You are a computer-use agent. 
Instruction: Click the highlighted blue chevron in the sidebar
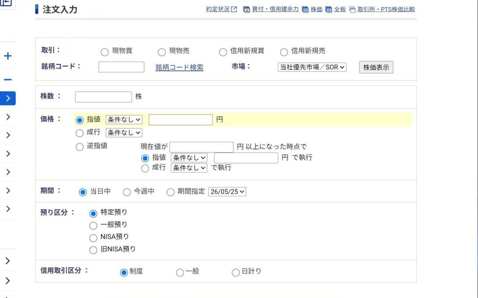point(8,98)
